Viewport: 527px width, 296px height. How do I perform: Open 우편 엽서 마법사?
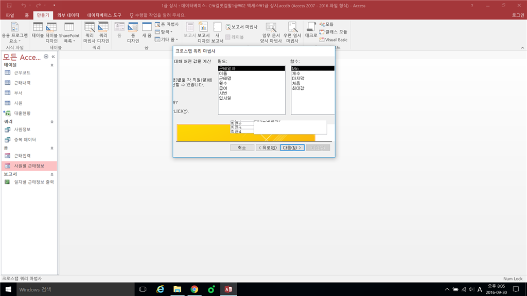point(292,32)
